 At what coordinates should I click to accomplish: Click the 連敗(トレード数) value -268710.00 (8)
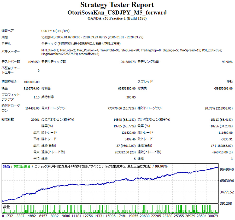(x=222, y=152)
